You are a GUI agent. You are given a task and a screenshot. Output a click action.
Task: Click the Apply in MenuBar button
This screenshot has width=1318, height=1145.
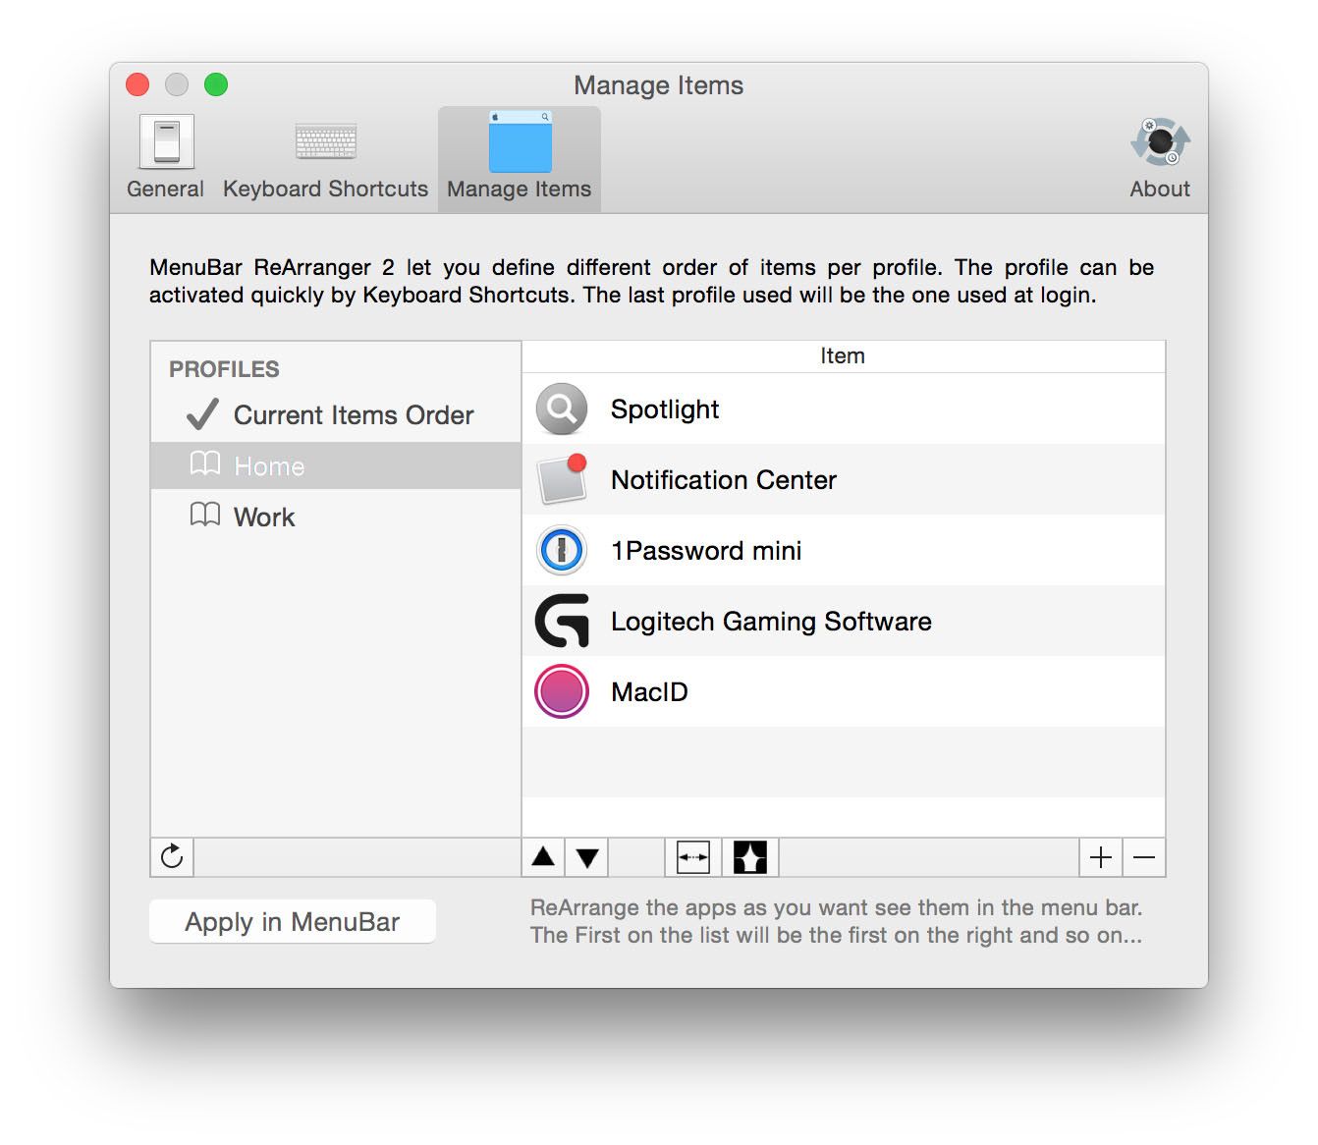tap(292, 921)
